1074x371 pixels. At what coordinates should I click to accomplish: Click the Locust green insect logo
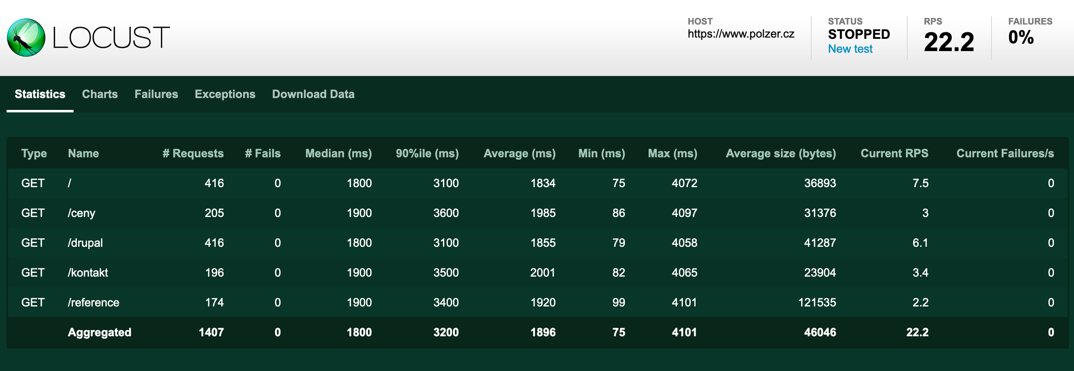[x=26, y=38]
